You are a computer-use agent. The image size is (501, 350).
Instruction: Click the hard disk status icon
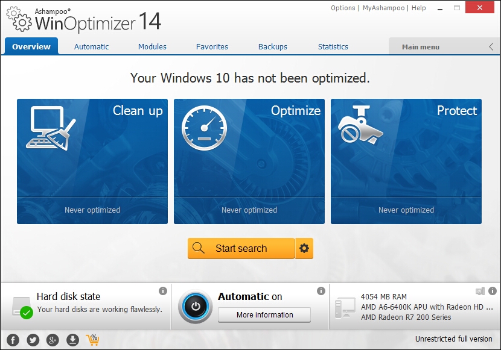point(22,308)
